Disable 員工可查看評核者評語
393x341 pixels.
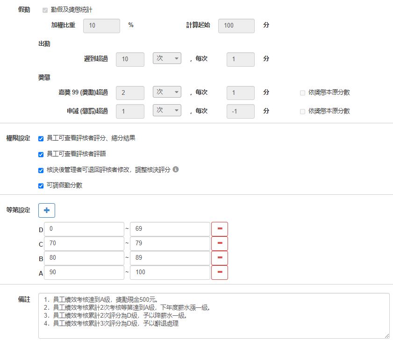41,155
